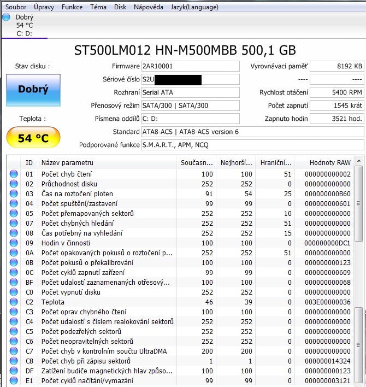Open the Úpravy menu

tap(44, 7)
